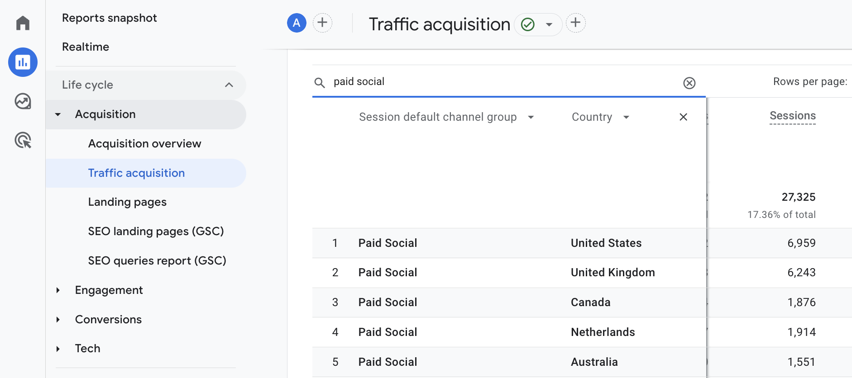Expand the Conversions section

point(58,320)
